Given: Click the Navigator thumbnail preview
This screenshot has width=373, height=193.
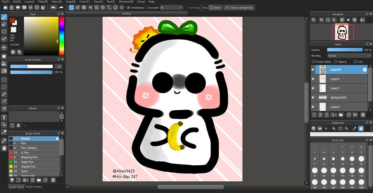Looking at the screenshot, I should (x=342, y=32).
